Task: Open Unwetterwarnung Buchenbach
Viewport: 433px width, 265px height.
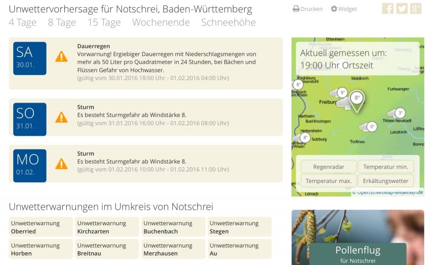Action: click(x=173, y=227)
